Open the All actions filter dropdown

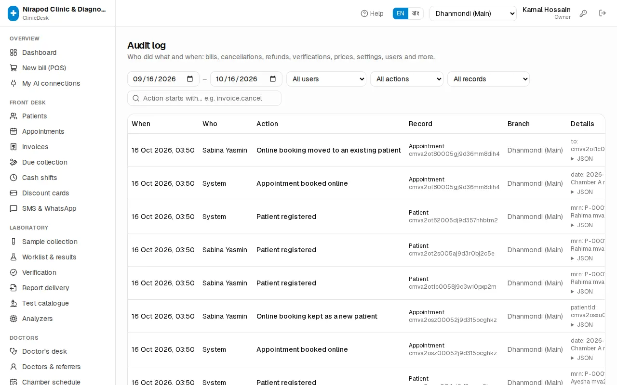pos(407,79)
